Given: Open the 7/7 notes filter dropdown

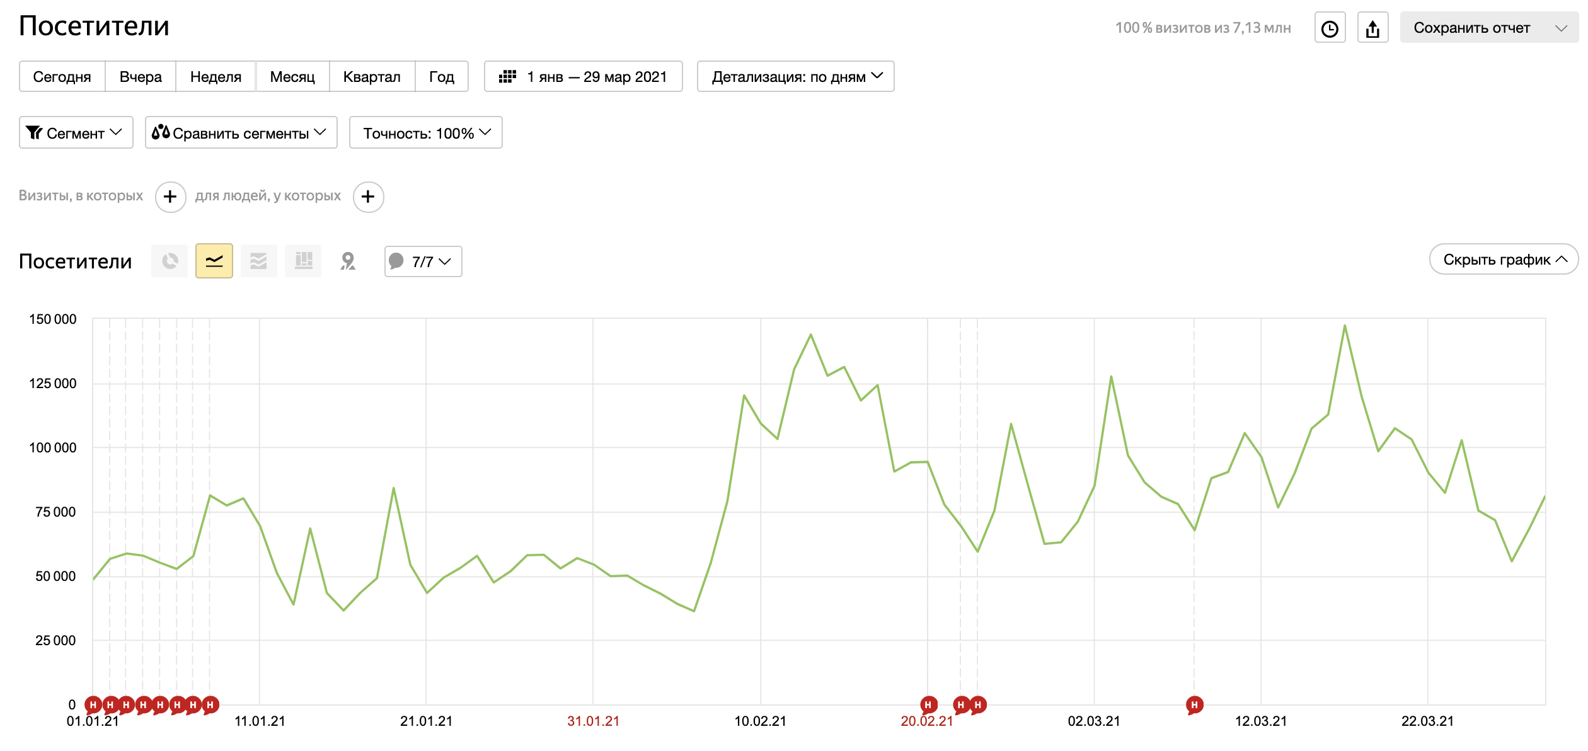Looking at the screenshot, I should tap(423, 261).
